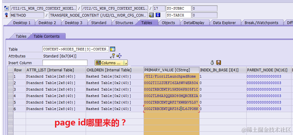Click the 00O2TRBCEWTP15KSG6PX05F1C value cell

(171, 89)
